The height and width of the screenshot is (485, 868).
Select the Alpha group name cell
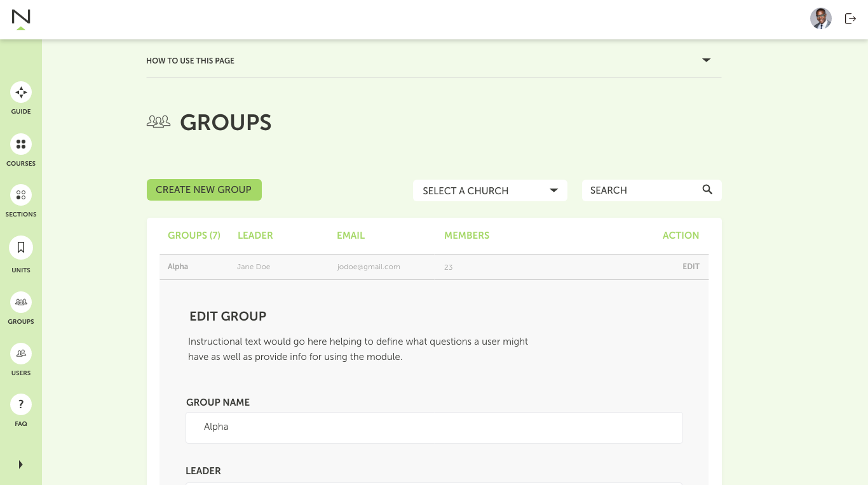click(178, 267)
